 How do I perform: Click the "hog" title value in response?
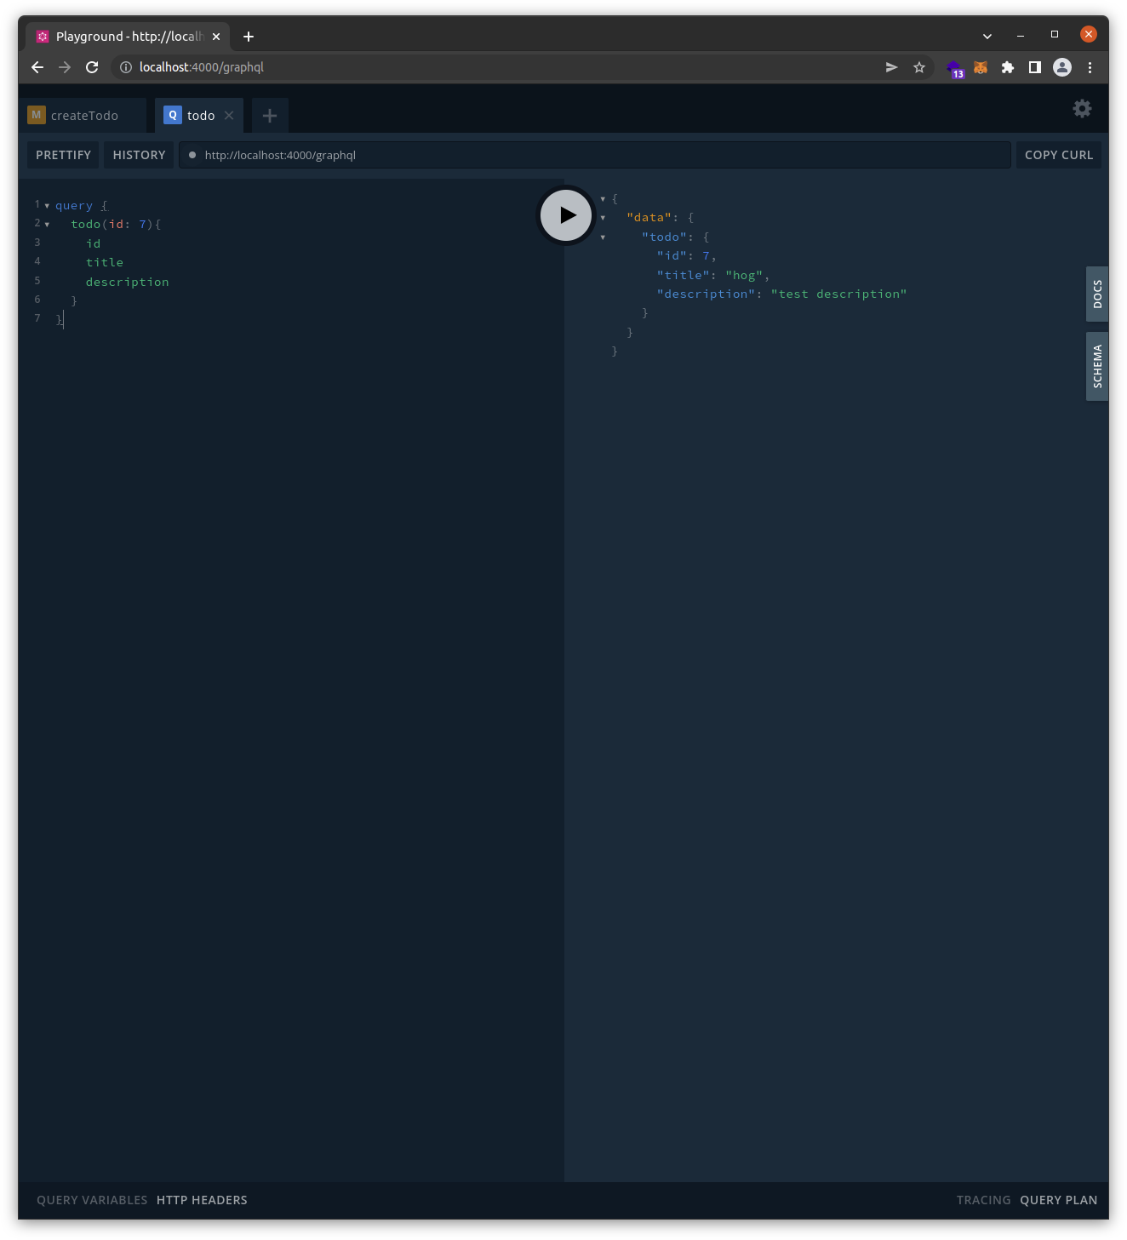tap(744, 275)
